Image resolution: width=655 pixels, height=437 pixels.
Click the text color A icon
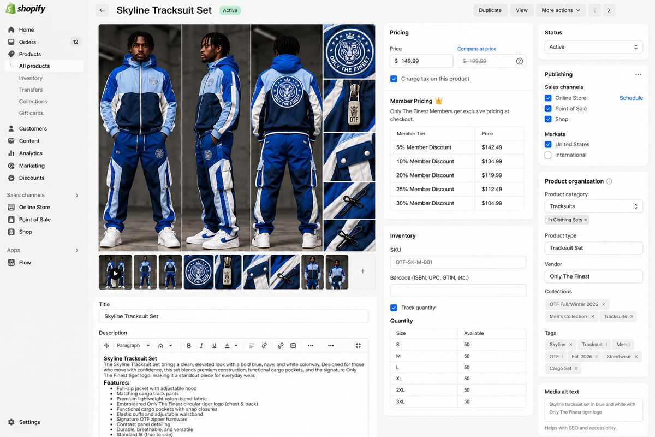pyautogui.click(x=227, y=346)
